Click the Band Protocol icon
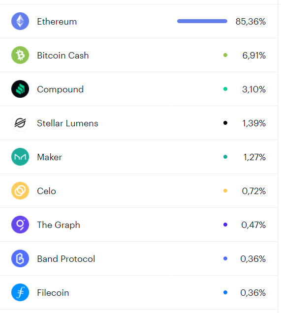The width and height of the screenshot is (281, 313). (x=20, y=258)
